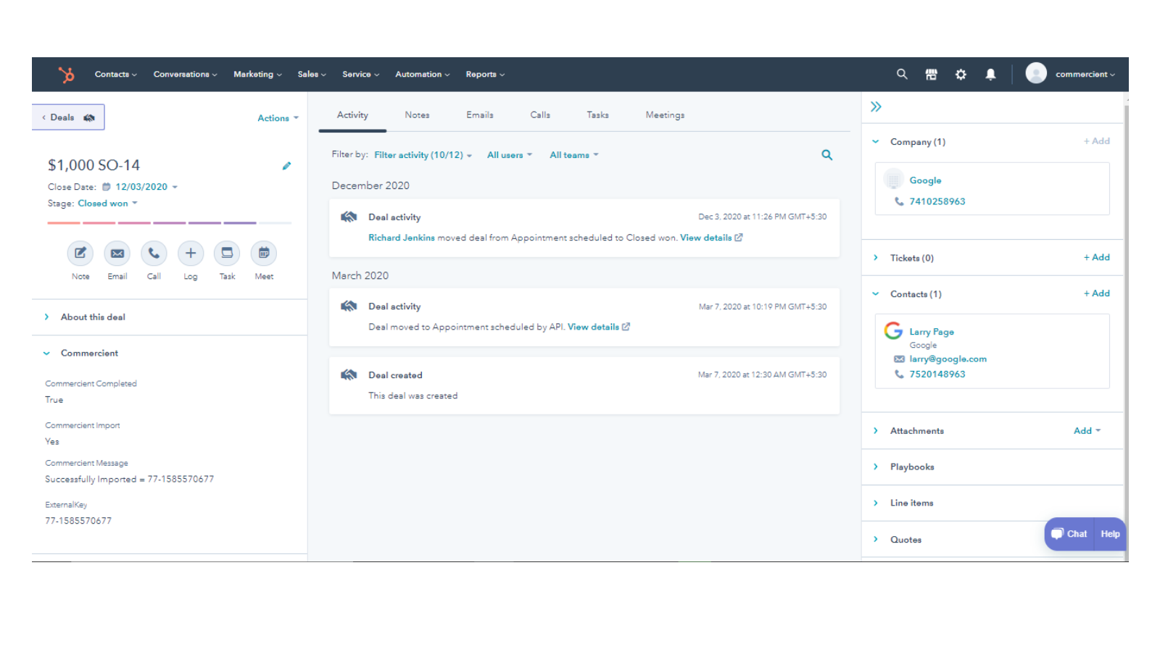Start a Call from the deal toolbar
This screenshot has width=1160, height=652.
tap(154, 254)
